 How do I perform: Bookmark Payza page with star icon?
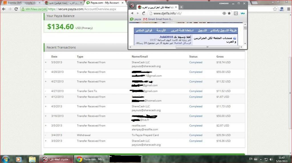click(275, 9)
